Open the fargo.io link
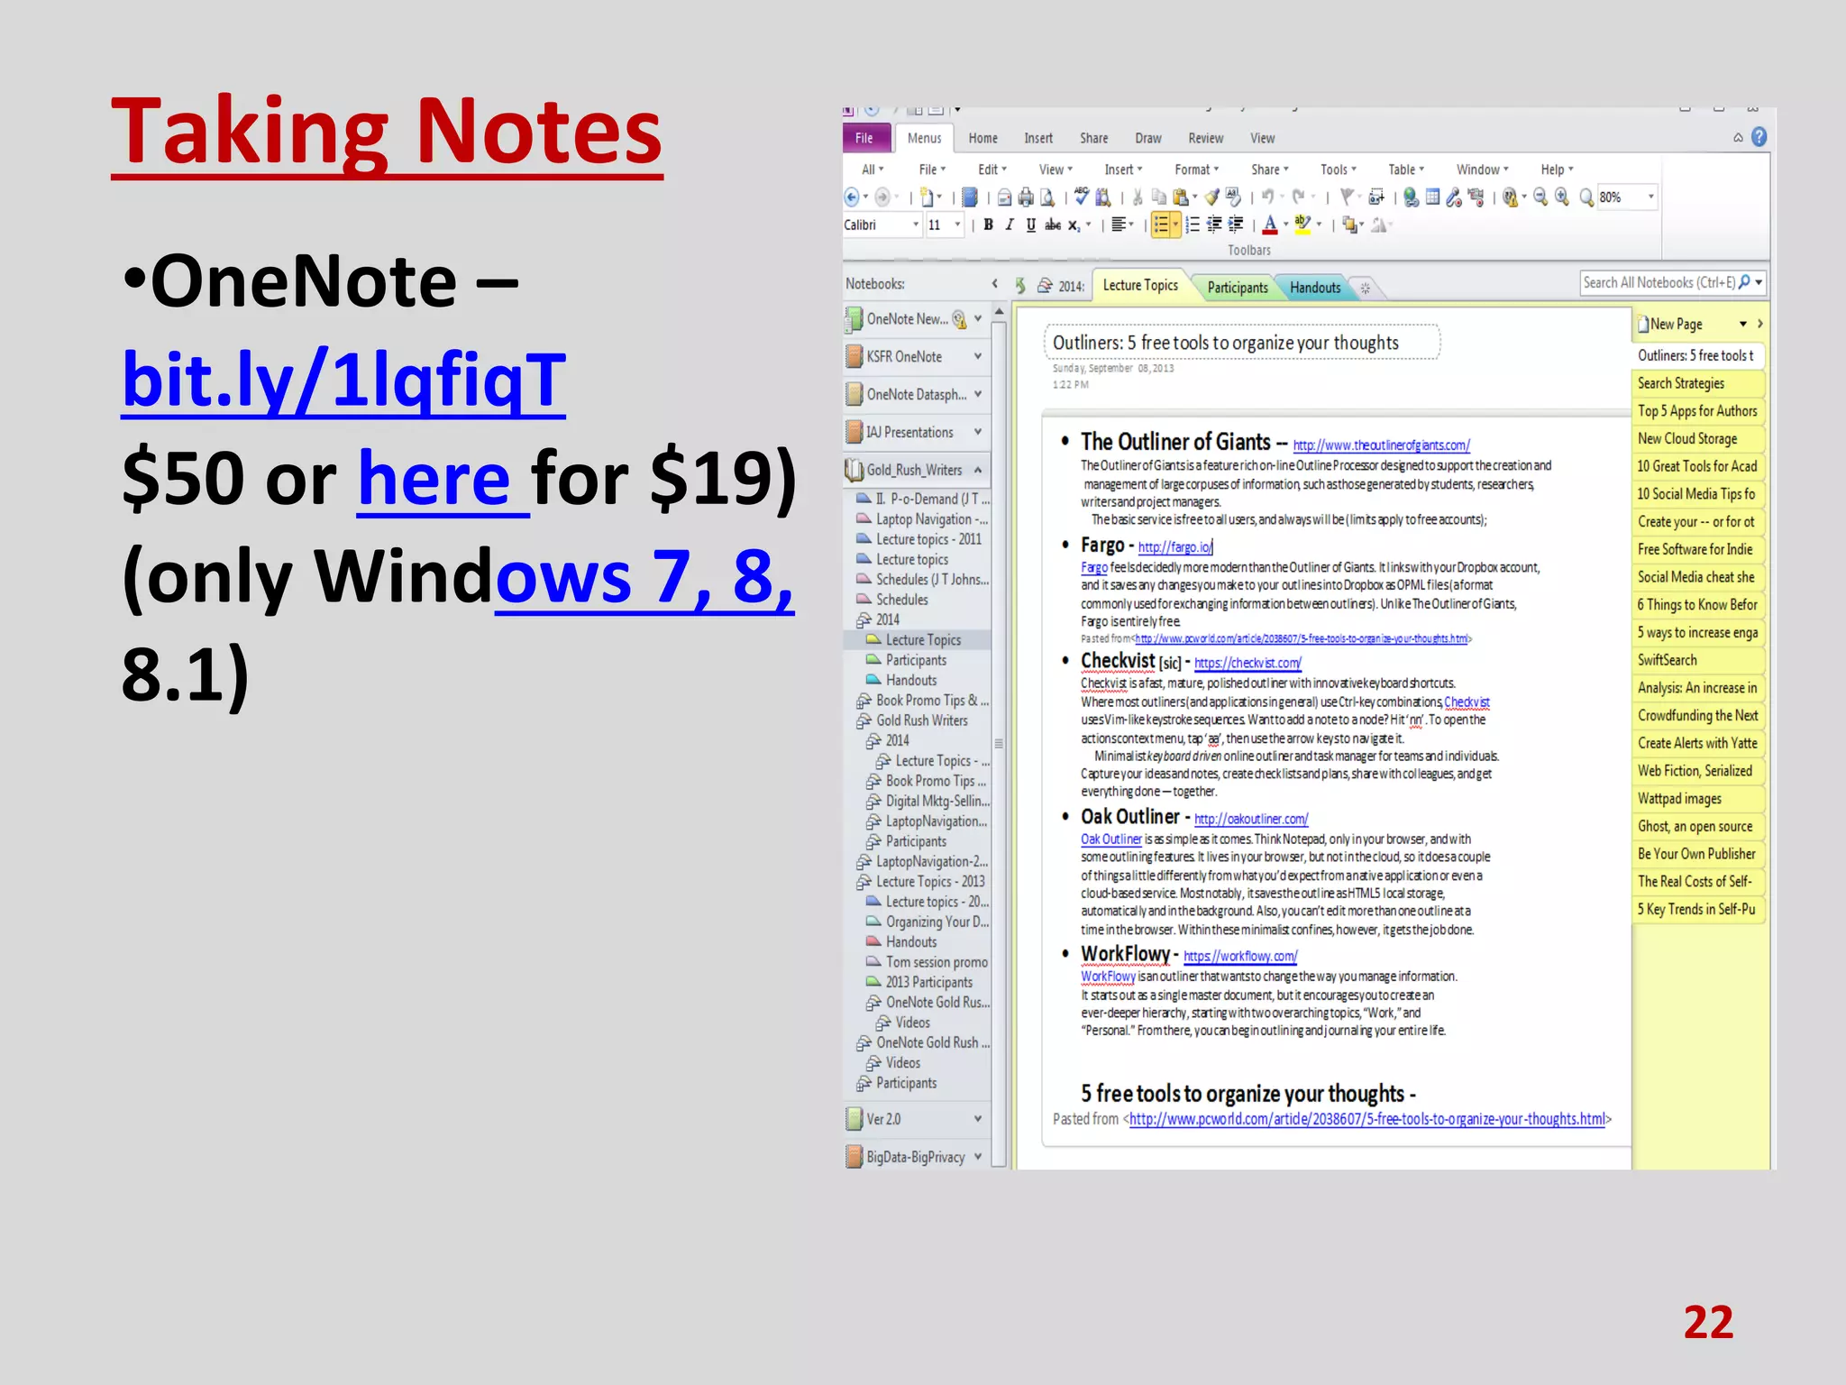 tap(1174, 547)
